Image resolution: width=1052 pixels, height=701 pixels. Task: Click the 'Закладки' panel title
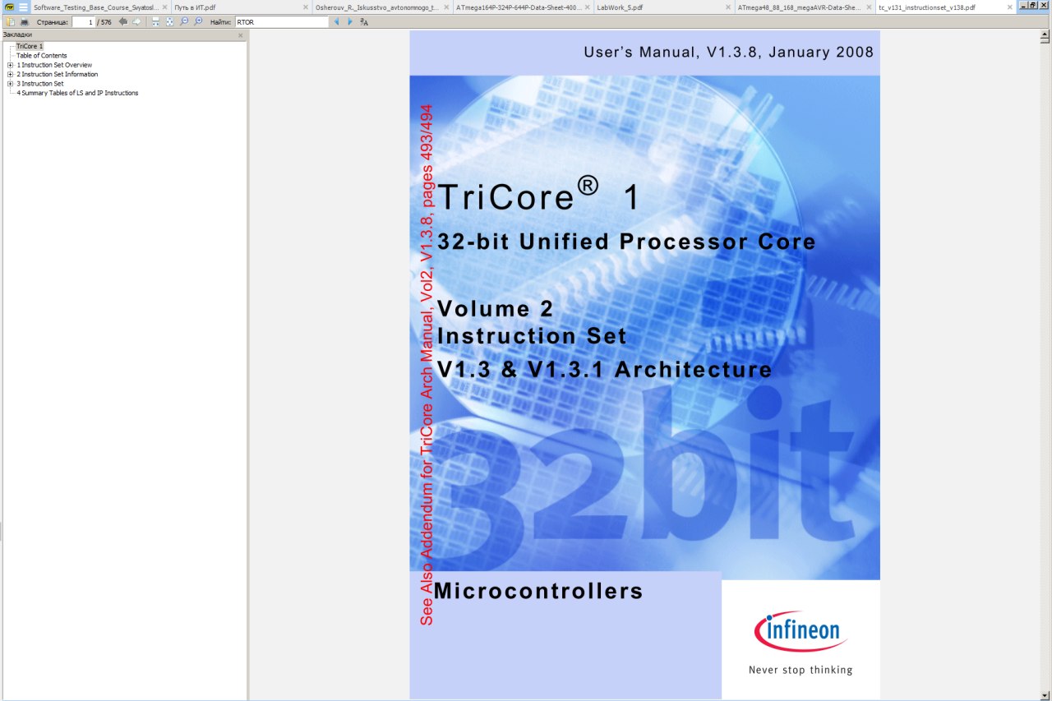point(17,35)
